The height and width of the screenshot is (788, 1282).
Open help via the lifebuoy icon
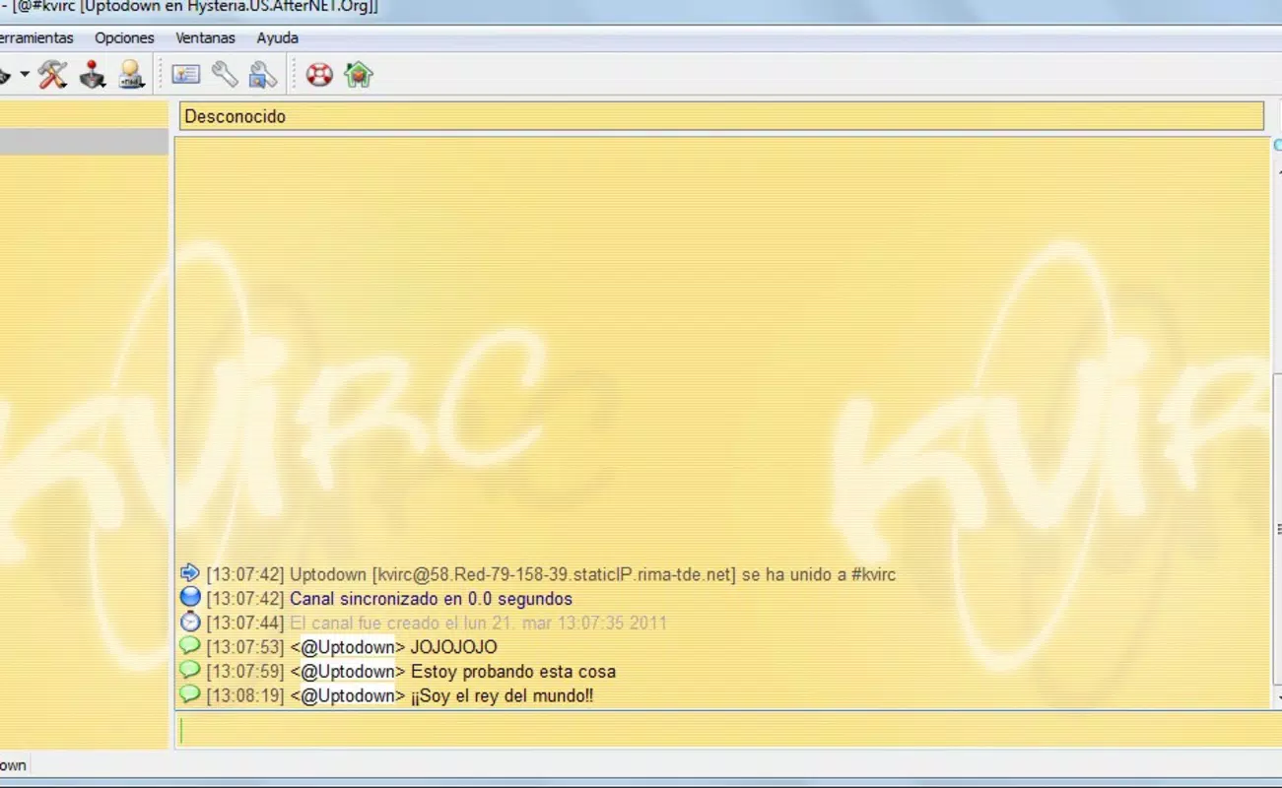[319, 75]
